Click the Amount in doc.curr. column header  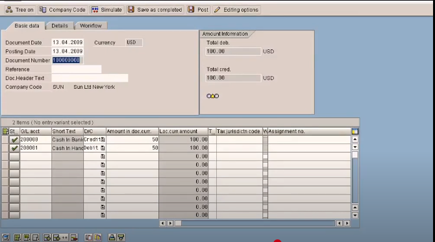132,131
